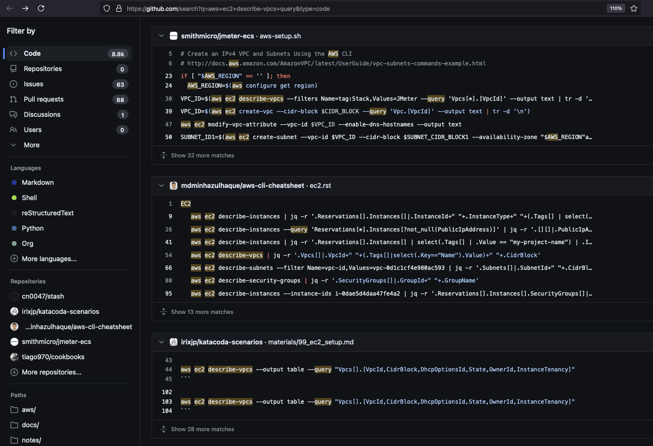Show 32 more matches in aws-setup.sh
The image size is (653, 446).
202,156
